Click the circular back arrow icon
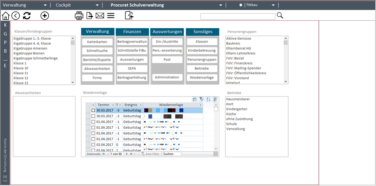Viewport: 376px width, 186px height. coord(15,16)
